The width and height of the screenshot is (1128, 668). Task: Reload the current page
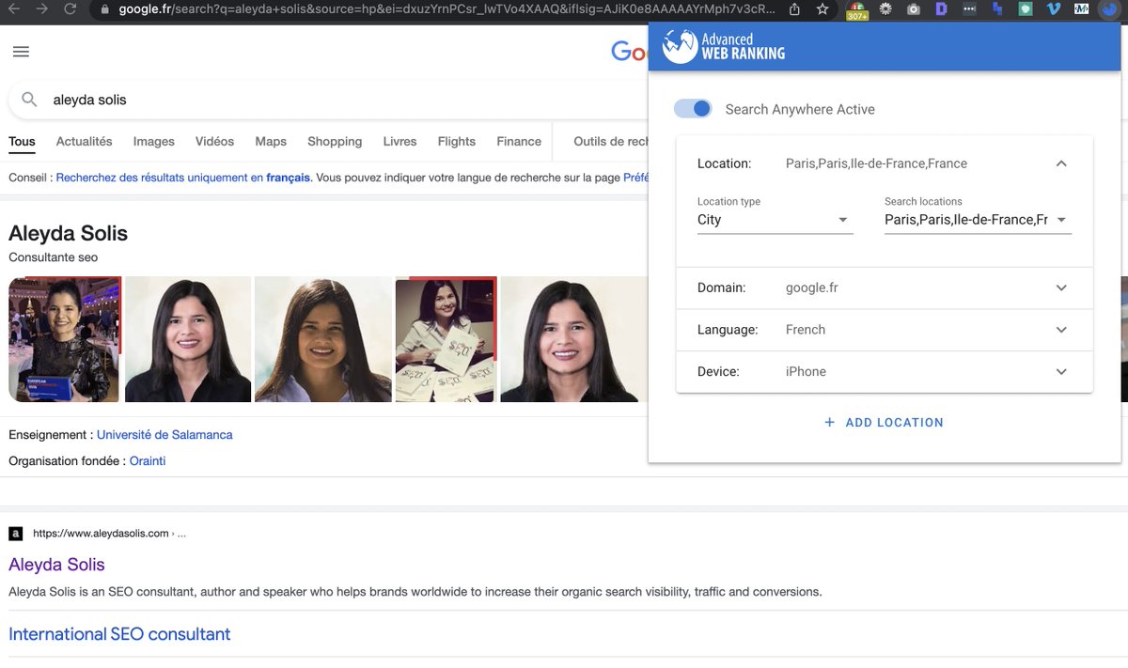70,9
